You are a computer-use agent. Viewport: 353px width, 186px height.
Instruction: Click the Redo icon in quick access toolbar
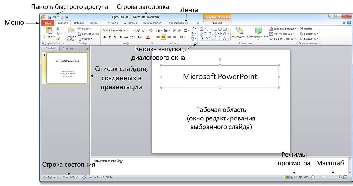coord(62,17)
